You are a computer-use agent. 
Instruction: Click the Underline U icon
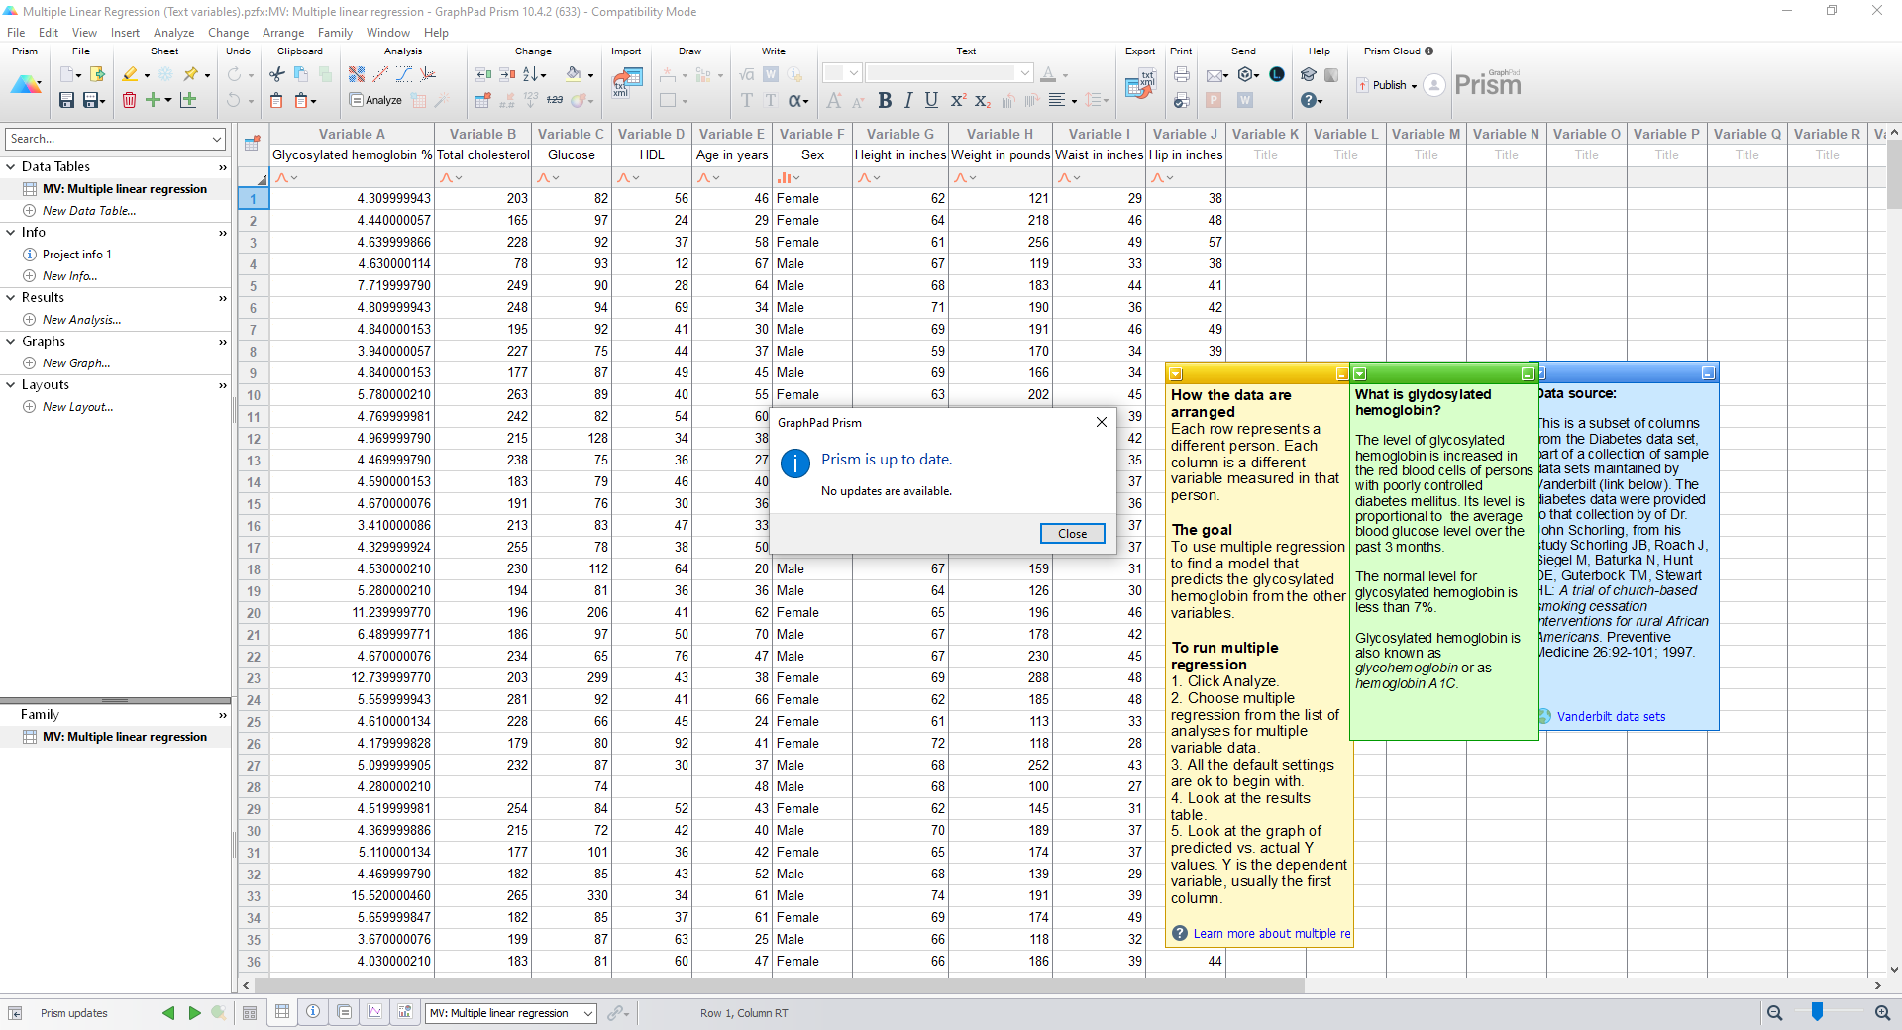pos(931,100)
